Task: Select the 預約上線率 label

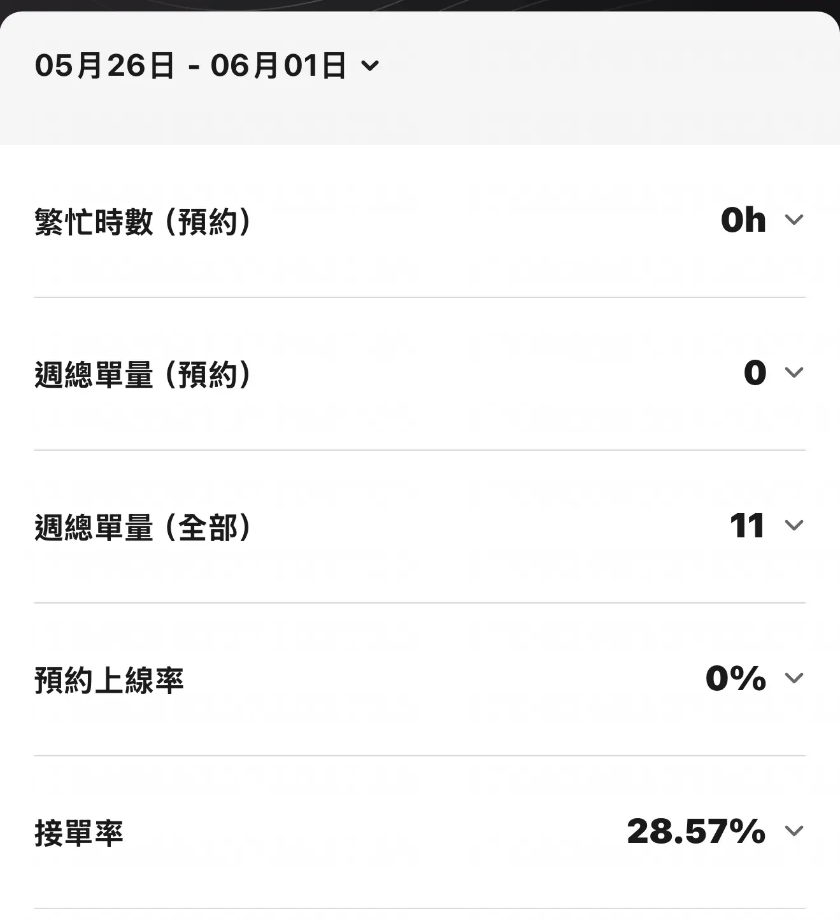Action: (109, 680)
